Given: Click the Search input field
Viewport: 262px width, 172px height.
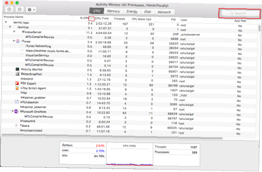Looking at the screenshot, I should (x=241, y=13).
